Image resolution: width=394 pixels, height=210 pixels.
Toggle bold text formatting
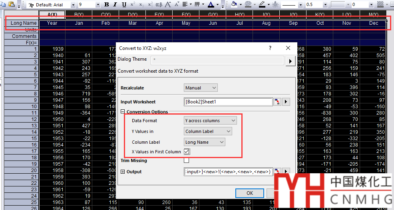click(106, 5)
